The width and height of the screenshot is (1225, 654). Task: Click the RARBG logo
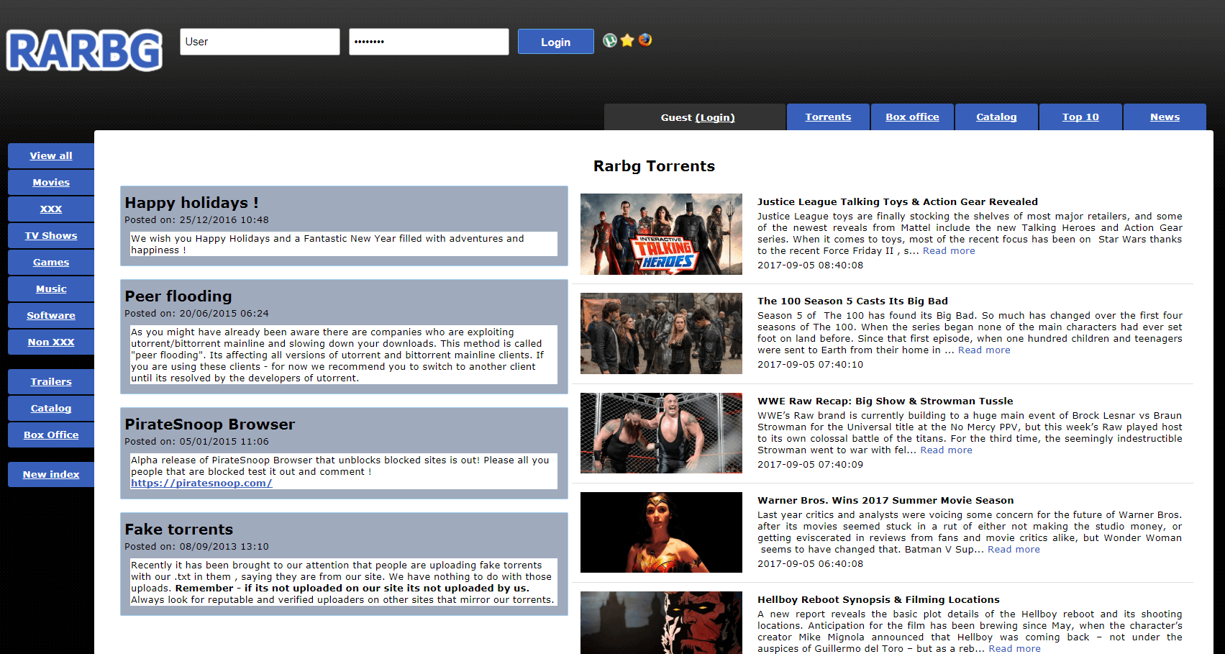(84, 50)
